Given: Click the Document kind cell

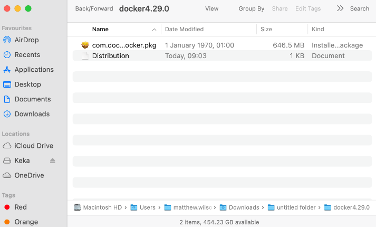Looking at the screenshot, I should [x=328, y=55].
